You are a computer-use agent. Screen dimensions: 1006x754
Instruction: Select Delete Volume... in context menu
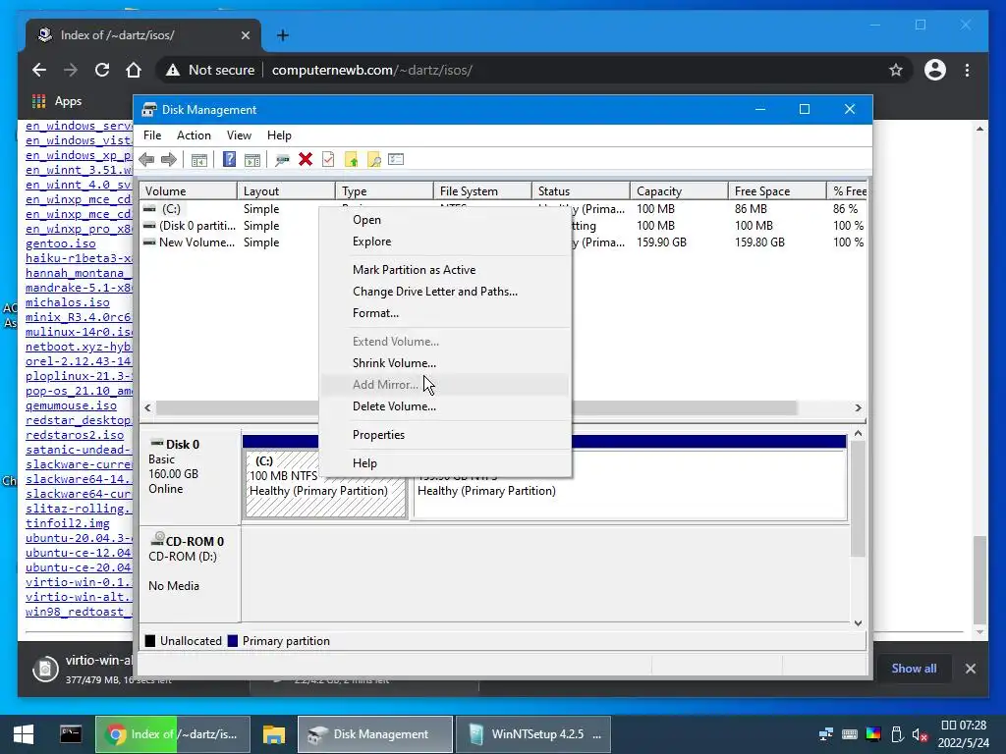point(444,406)
